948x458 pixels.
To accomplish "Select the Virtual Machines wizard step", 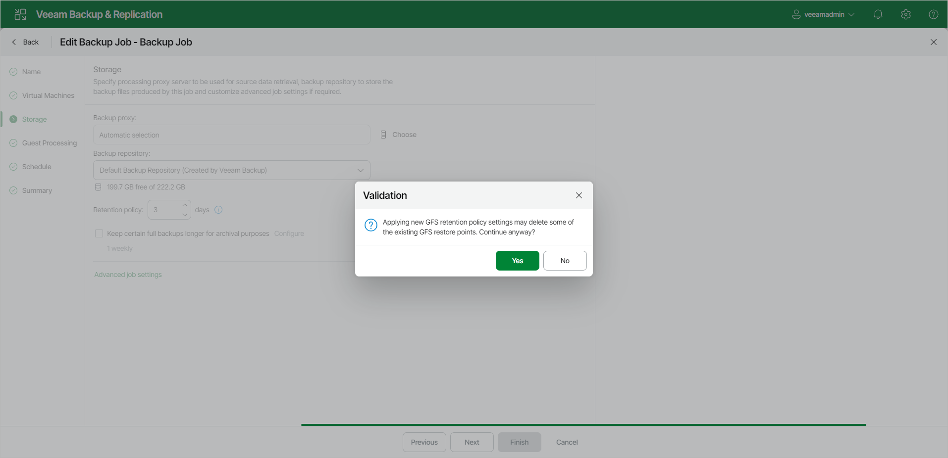I will [42, 95].
